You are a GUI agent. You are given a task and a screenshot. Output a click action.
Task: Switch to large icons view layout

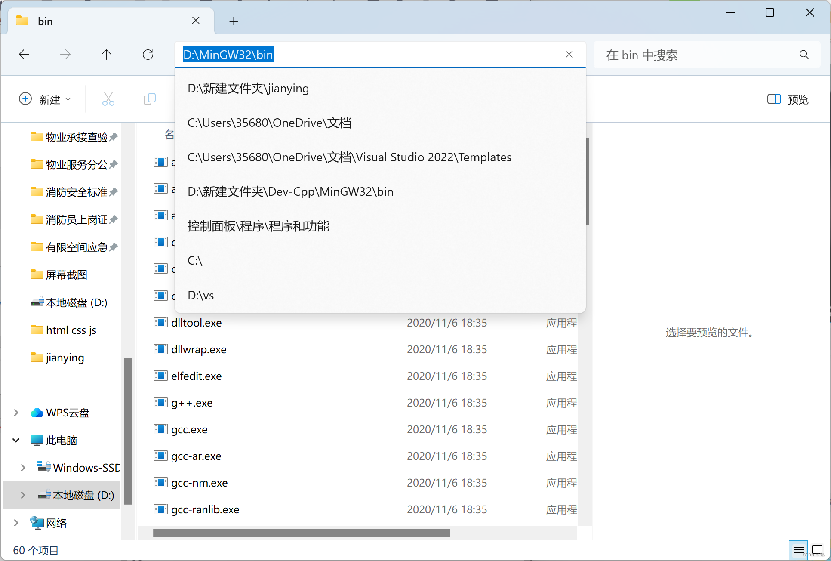point(817,550)
